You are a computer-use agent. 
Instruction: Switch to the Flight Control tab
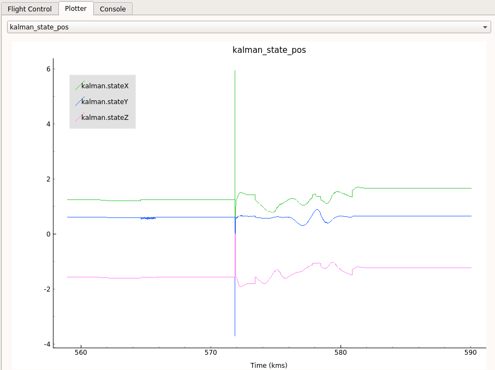point(29,9)
